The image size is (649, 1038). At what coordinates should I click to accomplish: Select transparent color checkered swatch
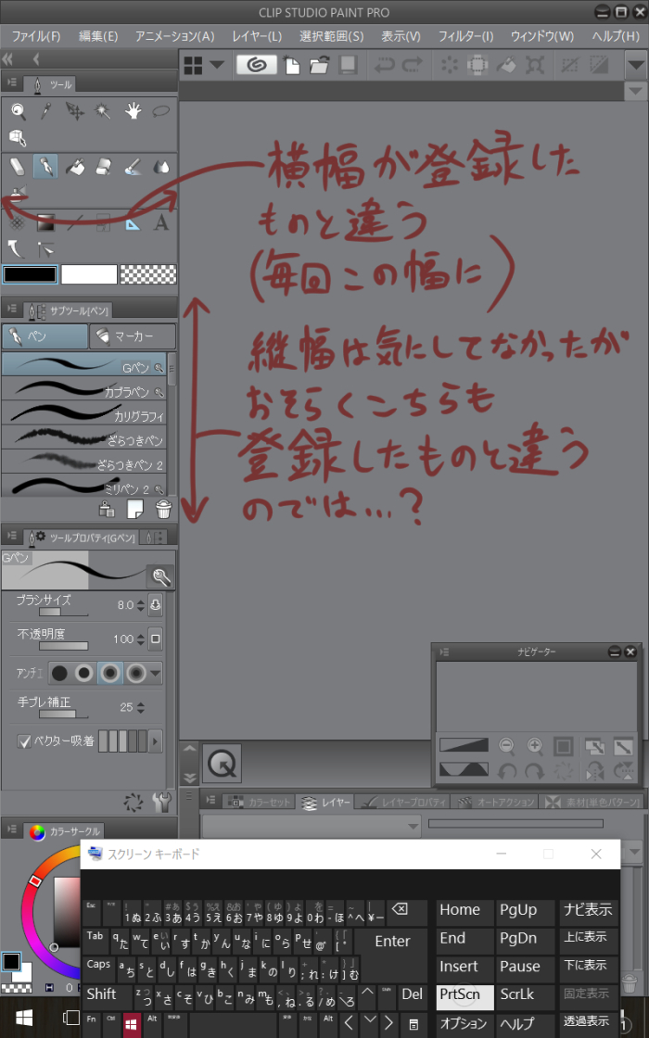click(x=148, y=274)
